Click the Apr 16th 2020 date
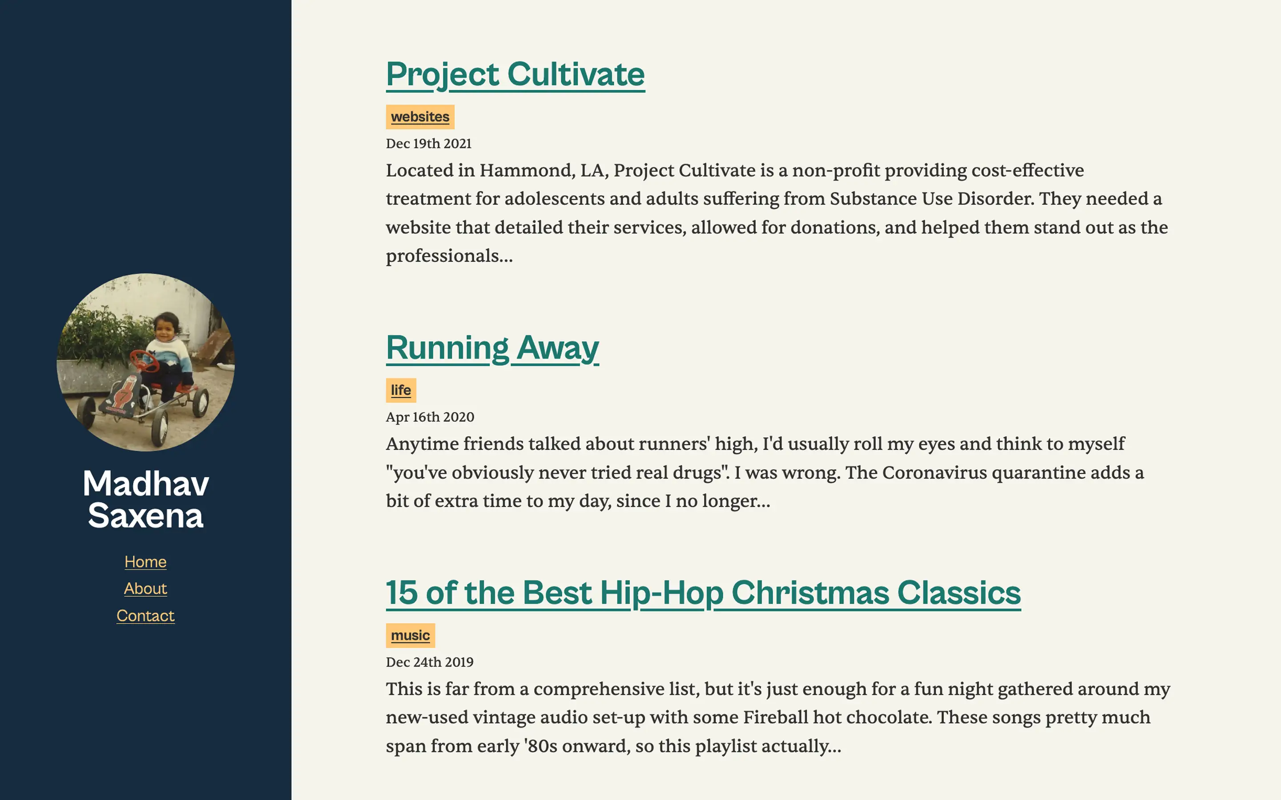 430,417
